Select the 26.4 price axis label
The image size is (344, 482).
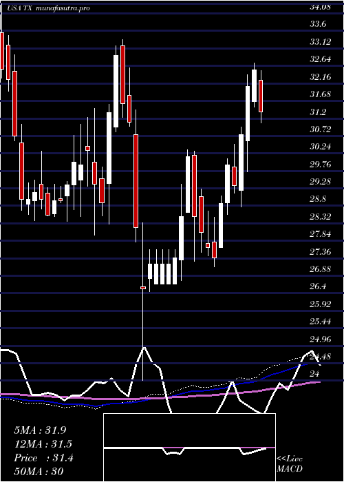pyautogui.click(x=318, y=287)
